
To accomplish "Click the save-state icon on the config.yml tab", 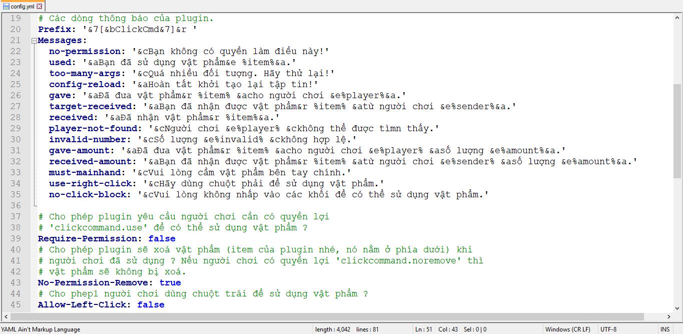I will (6, 6).
